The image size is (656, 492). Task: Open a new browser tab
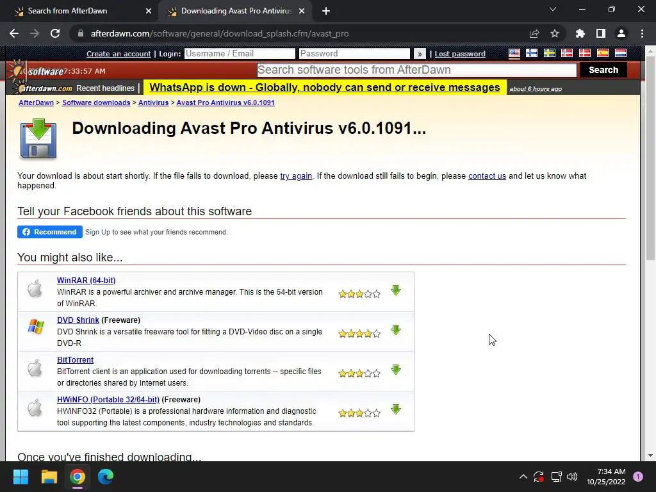(x=326, y=11)
